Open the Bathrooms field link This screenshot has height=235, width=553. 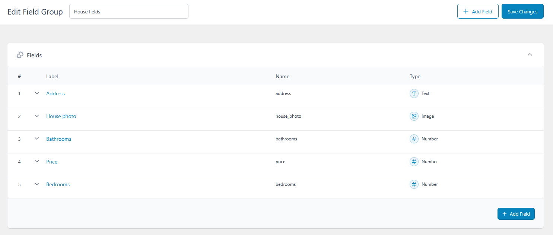point(58,139)
